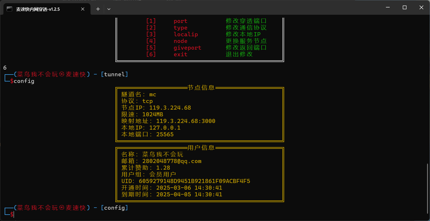Click the text 修改穿透端口
Viewport: 430px width, 221px height.
tap(246, 21)
